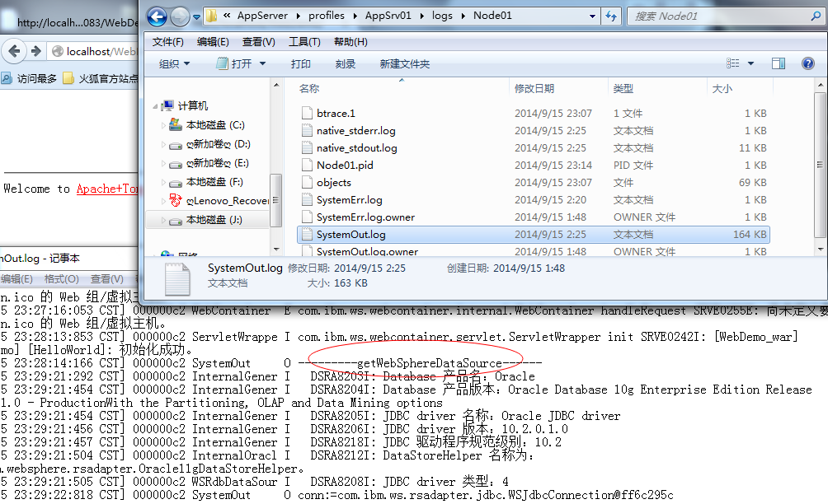This screenshot has width=828, height=504.
Task: Click the 打开 toolbar button
Action: pyautogui.click(x=234, y=63)
